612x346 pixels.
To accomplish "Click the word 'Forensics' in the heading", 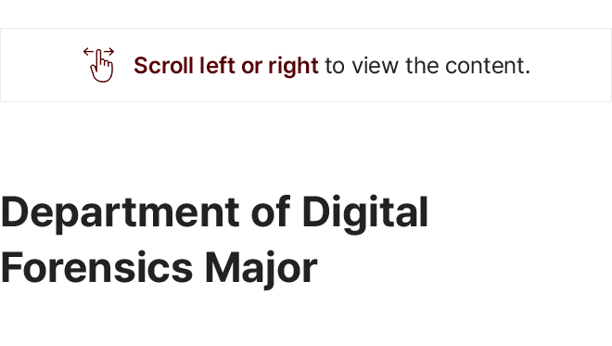I will [96, 268].
